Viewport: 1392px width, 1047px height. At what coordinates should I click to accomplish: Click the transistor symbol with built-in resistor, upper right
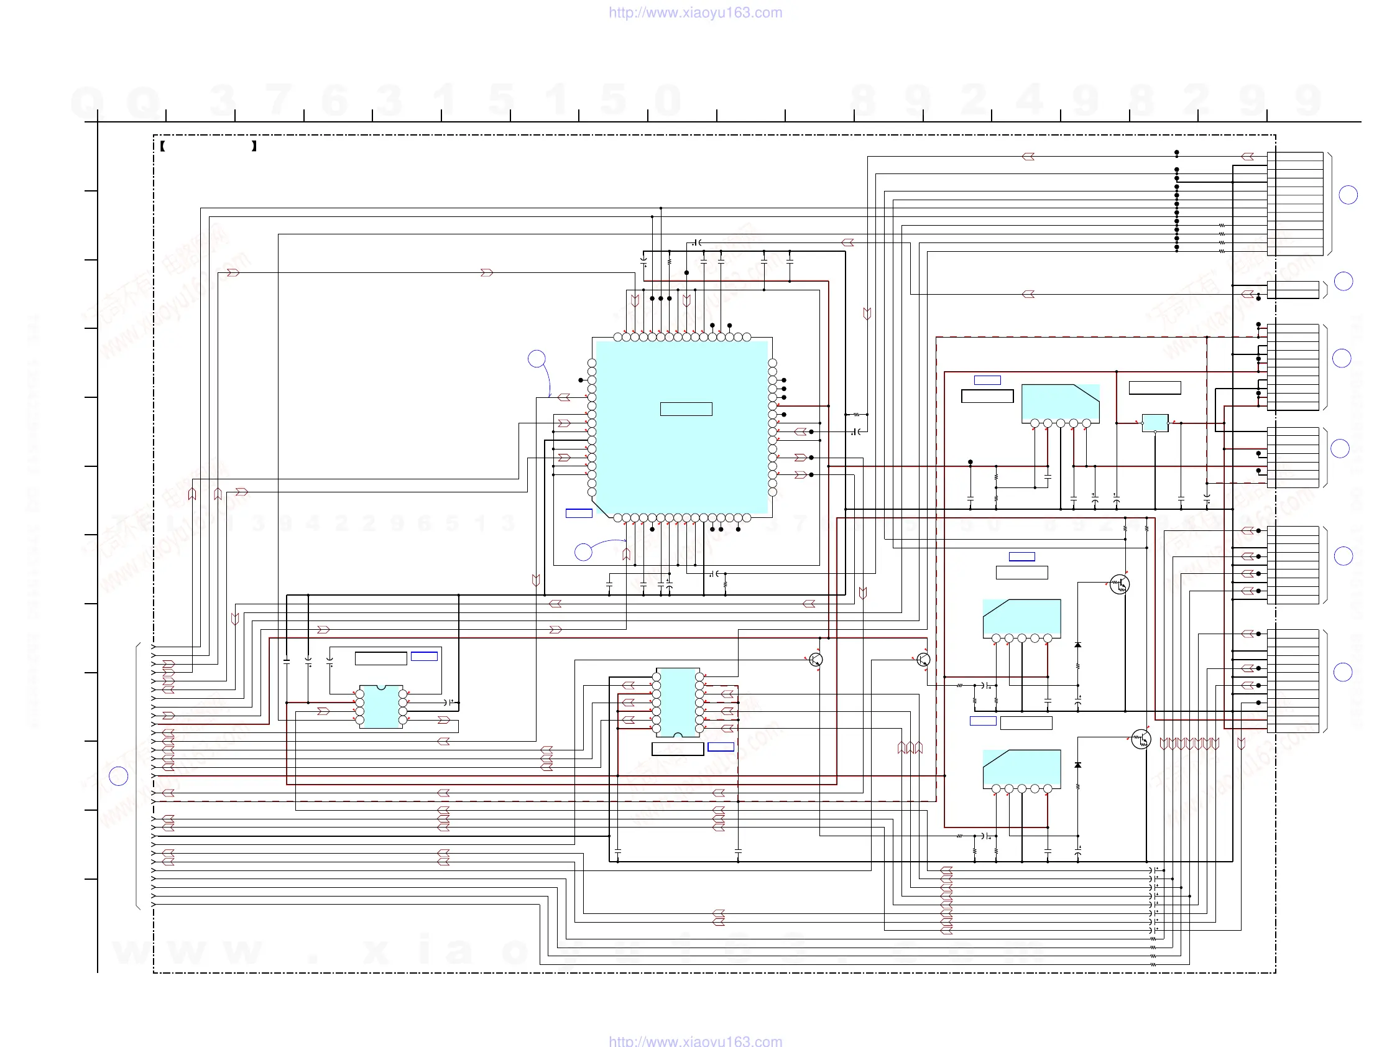click(x=1120, y=584)
